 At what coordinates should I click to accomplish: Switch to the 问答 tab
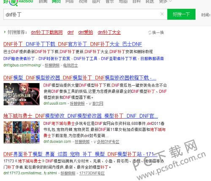coord(70,1)
